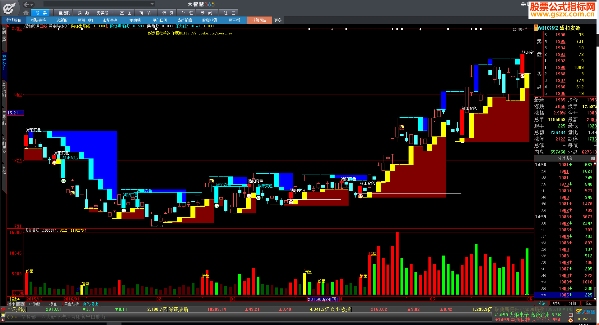Click the news ticker star icon
Viewport: 599px width, 325px height.
(x=16, y=317)
